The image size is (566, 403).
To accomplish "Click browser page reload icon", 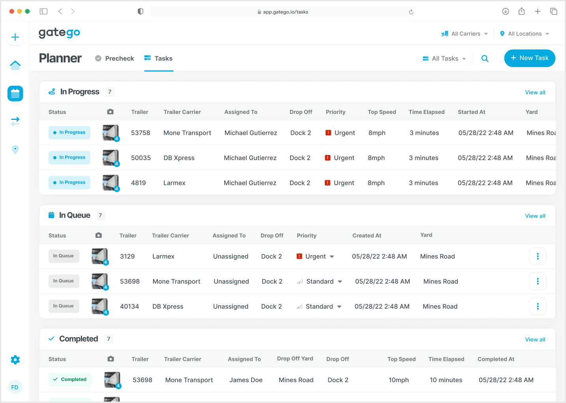I will coord(411,12).
